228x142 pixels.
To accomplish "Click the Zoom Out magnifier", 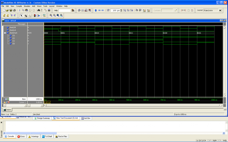I will [54, 15].
